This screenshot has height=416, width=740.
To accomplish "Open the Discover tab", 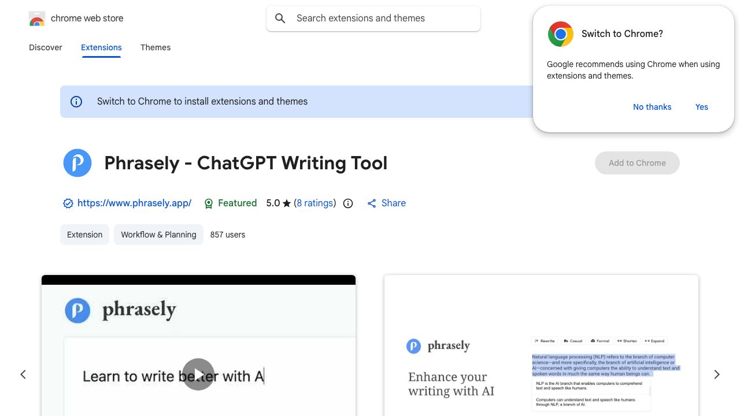I will [x=46, y=47].
